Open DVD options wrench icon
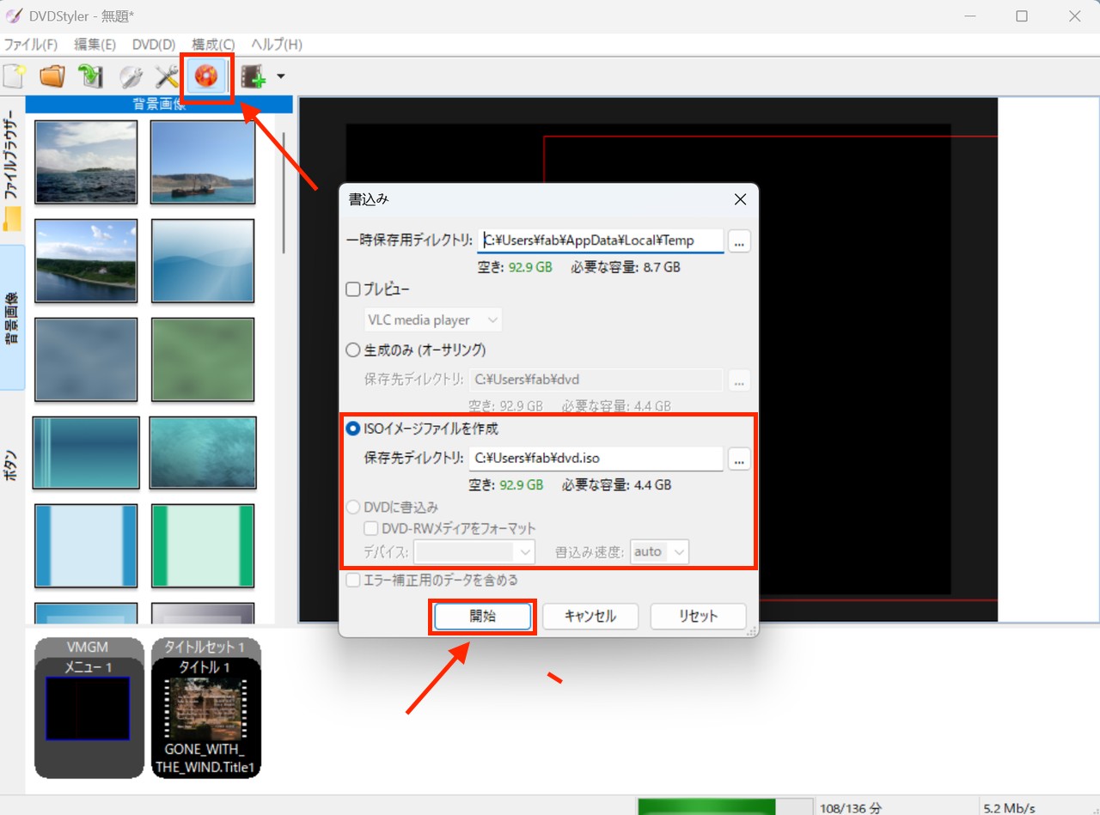The height and width of the screenshot is (815, 1100). click(130, 76)
